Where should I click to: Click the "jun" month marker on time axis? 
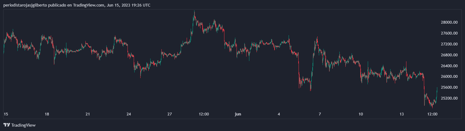tap(238, 114)
